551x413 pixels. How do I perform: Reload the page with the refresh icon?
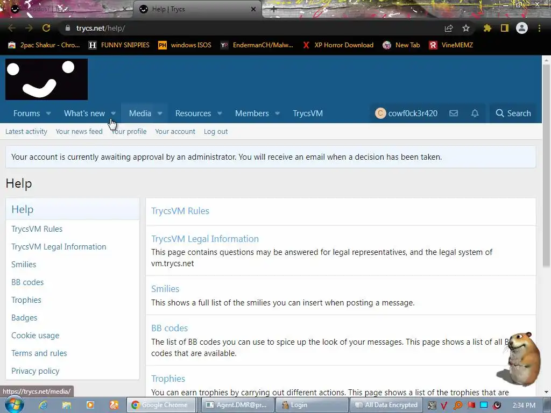(x=46, y=28)
